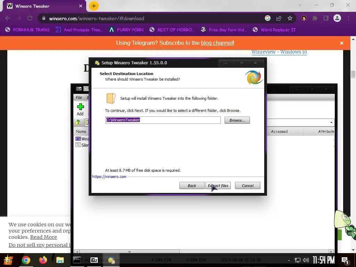Sort by the Attributes column in 7-Zip
Screen dimensions: 356x267
(x=319, y=131)
